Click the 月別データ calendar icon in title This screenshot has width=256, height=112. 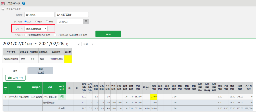pos(3,3)
